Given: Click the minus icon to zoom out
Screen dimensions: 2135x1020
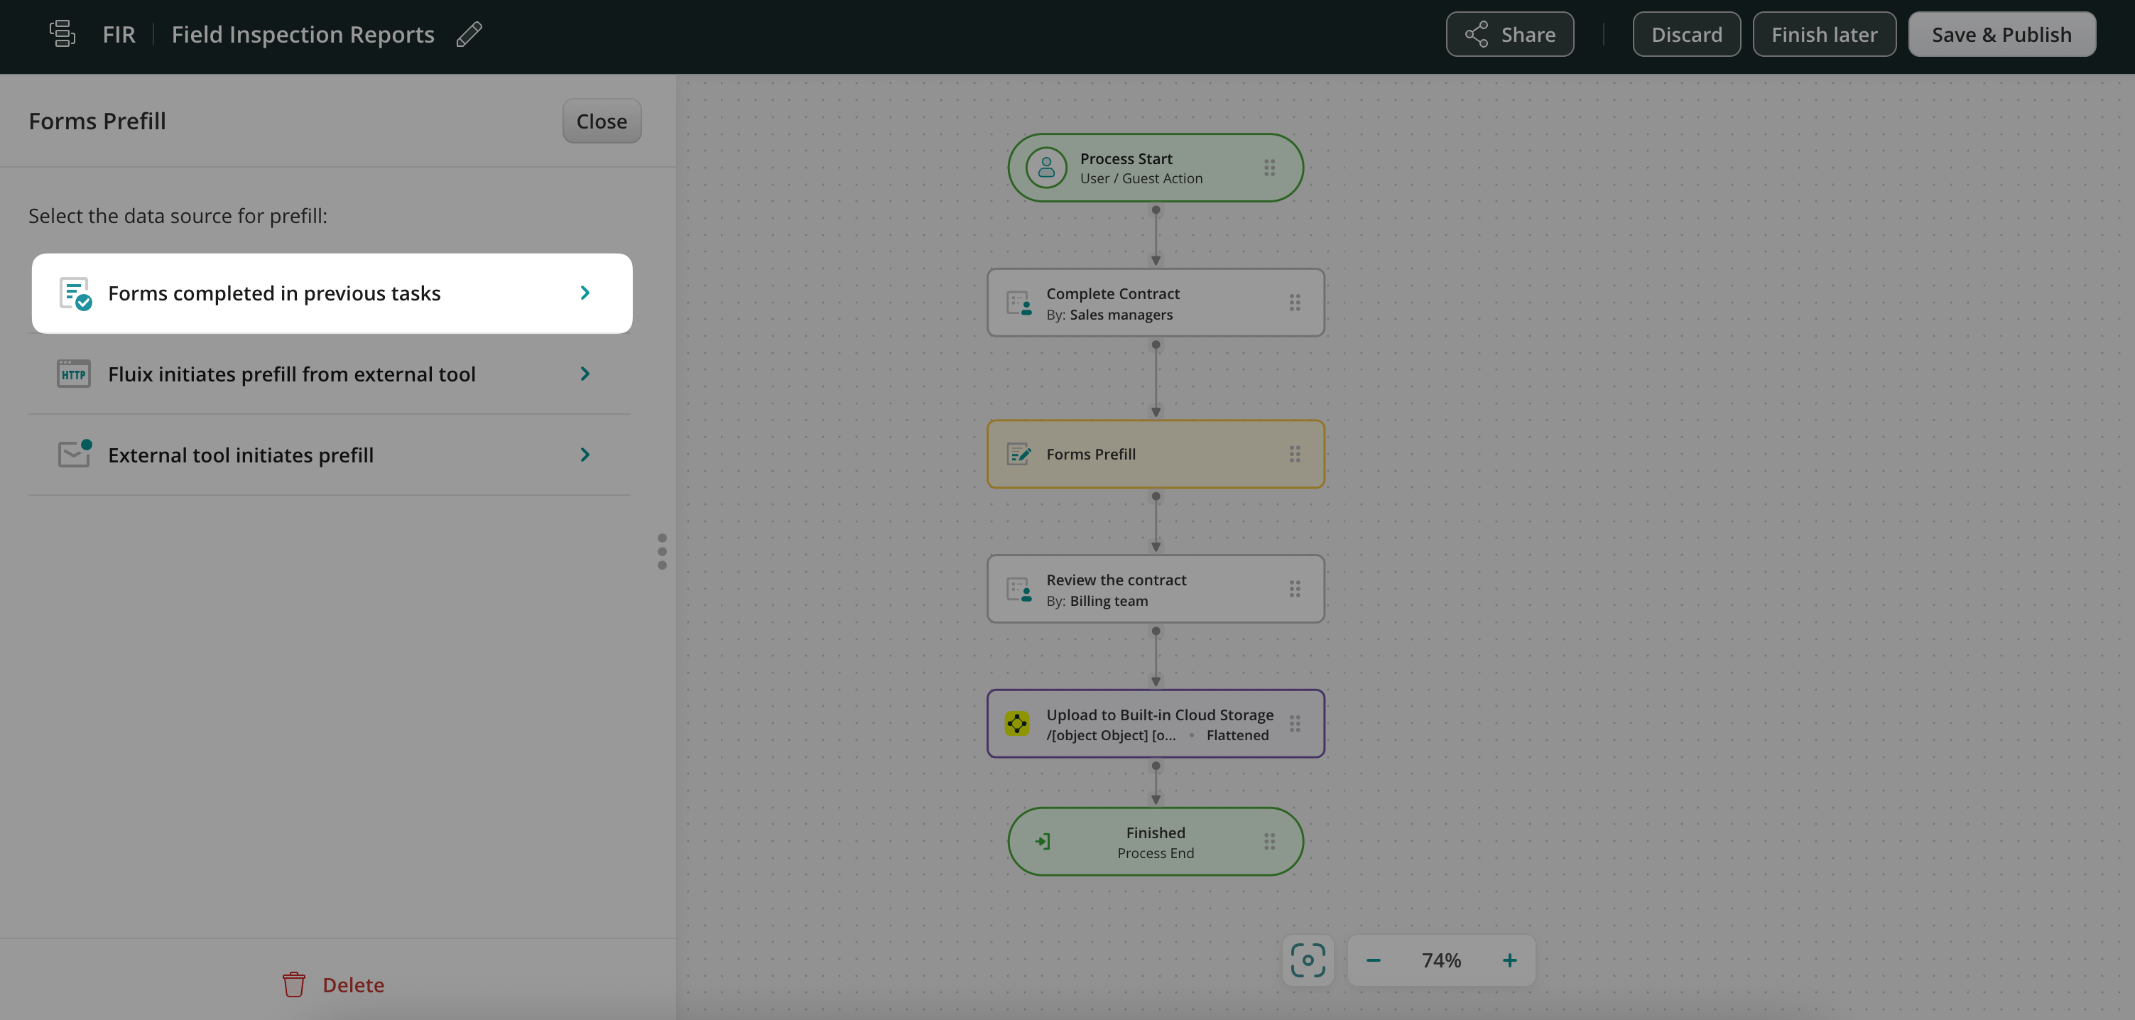Looking at the screenshot, I should tap(1374, 960).
